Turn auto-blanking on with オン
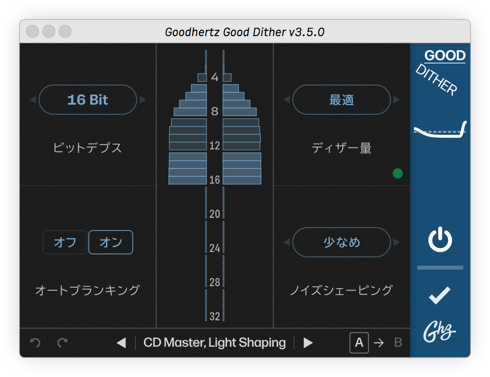This screenshot has height=377, width=490. click(x=111, y=242)
